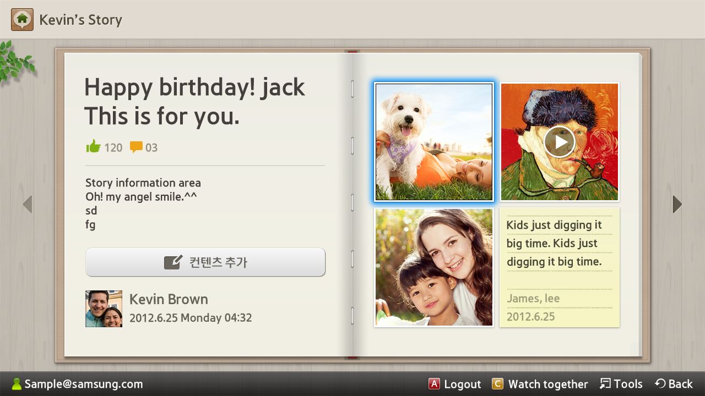Click the 03 comments count
The width and height of the screenshot is (705, 396).
[151, 147]
